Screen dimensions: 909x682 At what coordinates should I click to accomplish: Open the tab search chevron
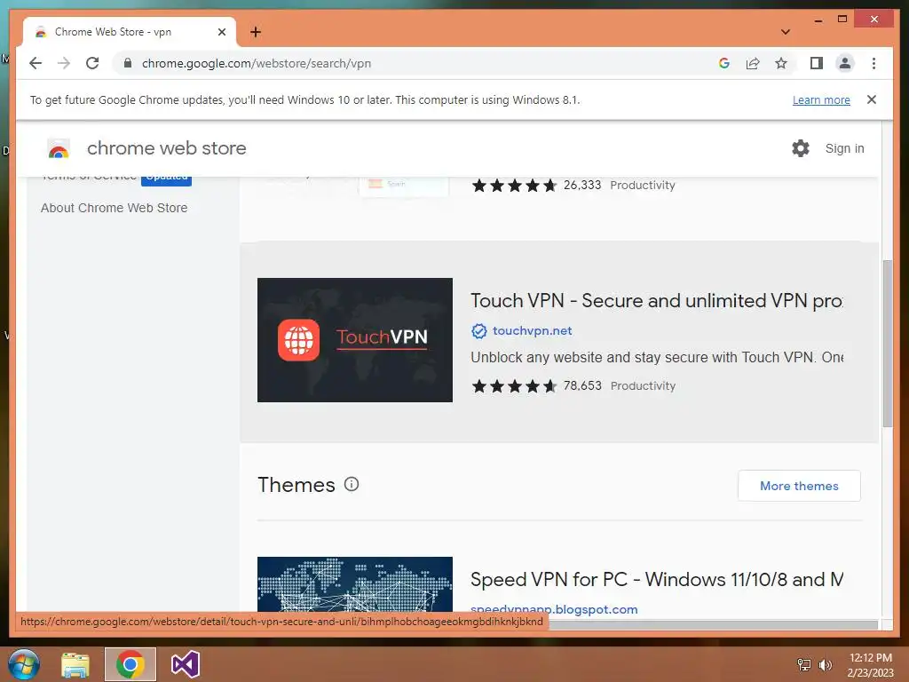785,32
